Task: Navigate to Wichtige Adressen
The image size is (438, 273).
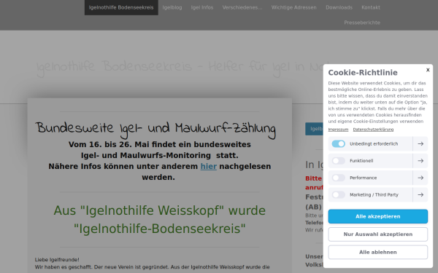Action: pos(294,7)
